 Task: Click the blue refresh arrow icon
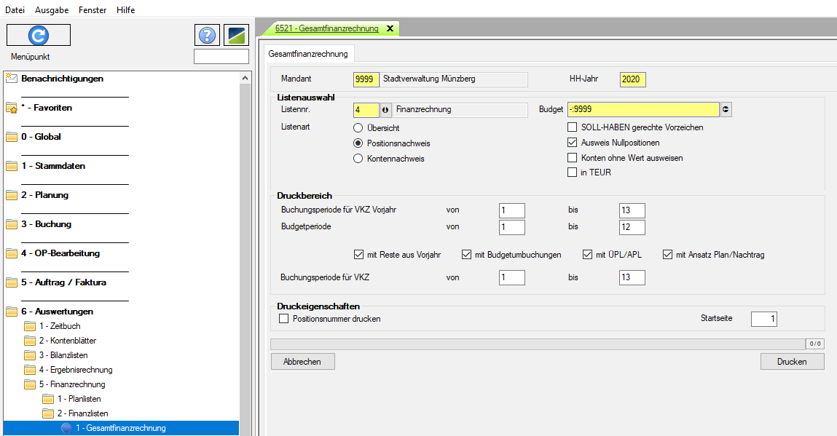(x=38, y=35)
